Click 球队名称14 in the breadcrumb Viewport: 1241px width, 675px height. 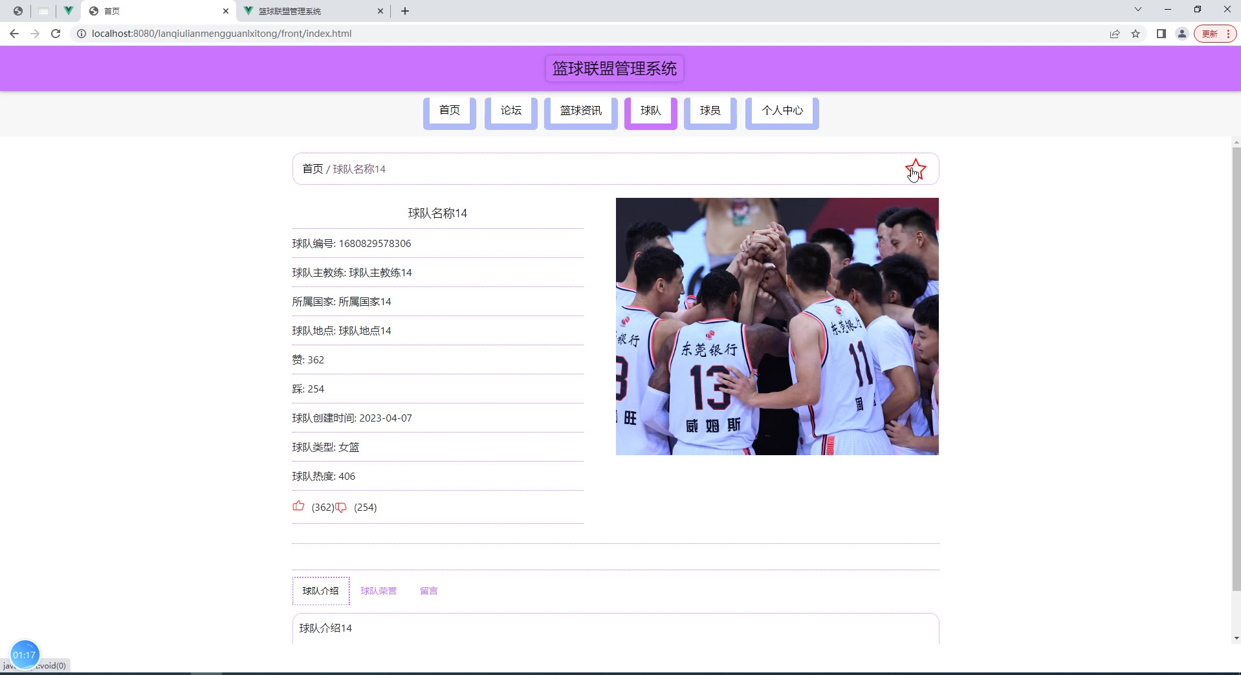tap(359, 169)
